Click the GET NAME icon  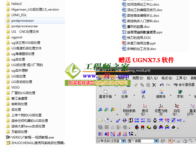[x=143, y=120]
